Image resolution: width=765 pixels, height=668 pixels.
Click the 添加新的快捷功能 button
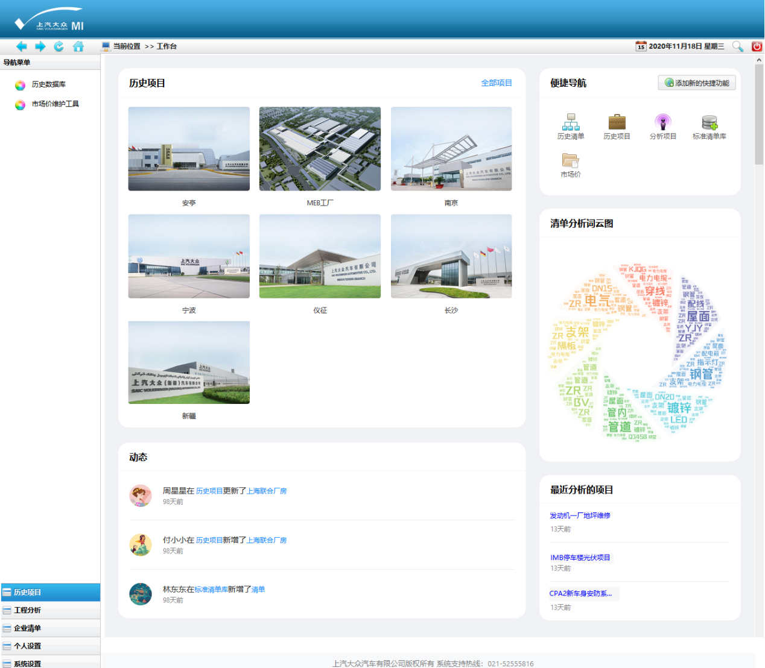(x=697, y=83)
